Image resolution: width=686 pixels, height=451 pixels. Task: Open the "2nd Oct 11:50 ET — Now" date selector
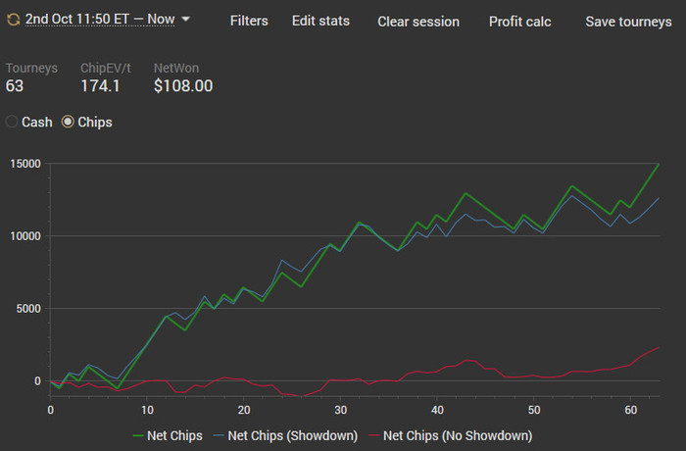pyautogui.click(x=101, y=20)
